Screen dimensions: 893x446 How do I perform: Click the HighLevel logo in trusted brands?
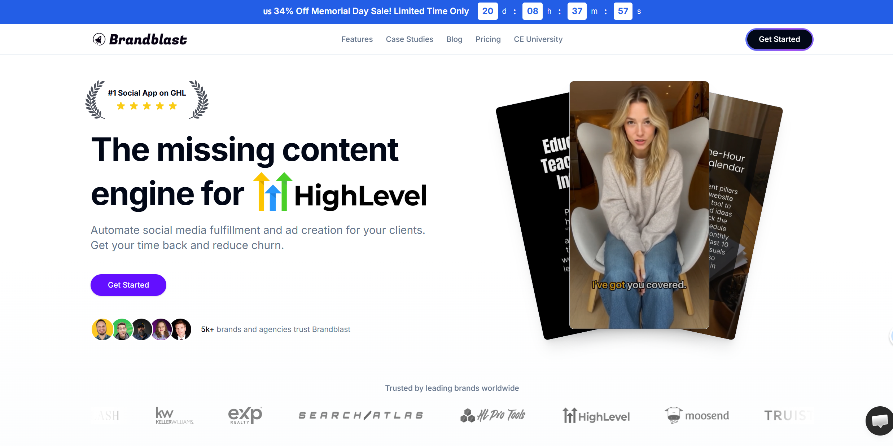coord(596,415)
